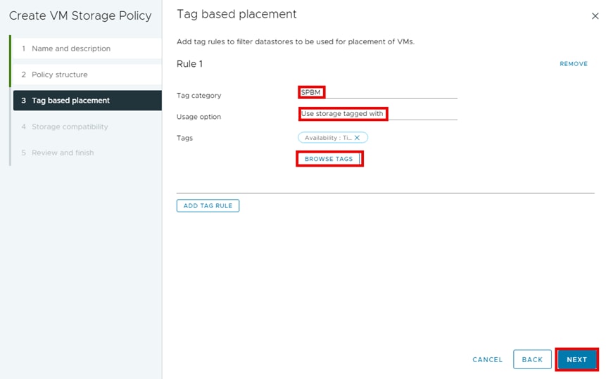Click the Tags field label
The height and width of the screenshot is (379, 606).
(184, 138)
